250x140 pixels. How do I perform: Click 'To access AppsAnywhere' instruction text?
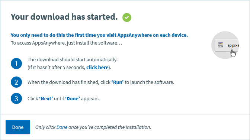66,43
